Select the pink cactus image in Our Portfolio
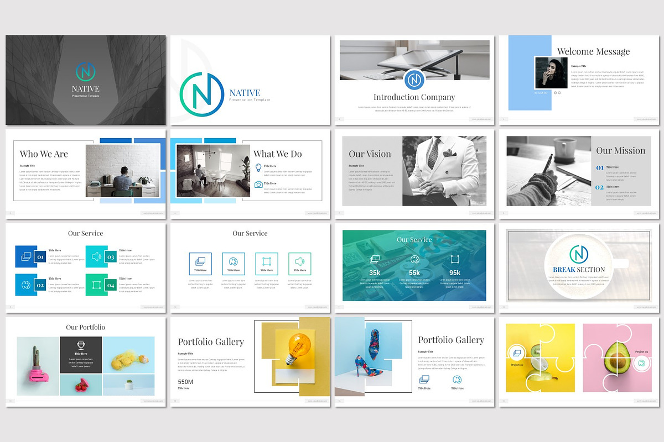The height and width of the screenshot is (442, 664). pos(38,366)
